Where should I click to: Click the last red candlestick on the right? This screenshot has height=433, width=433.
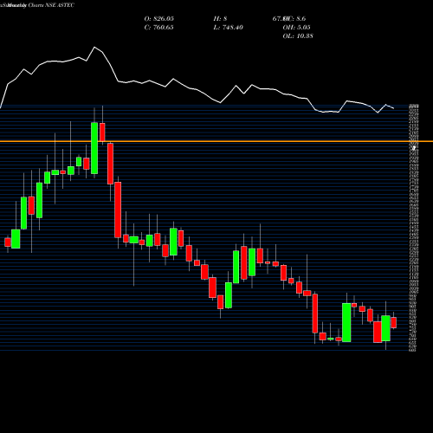click(393, 322)
